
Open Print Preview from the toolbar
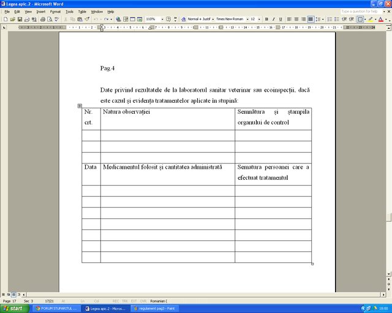click(x=50, y=19)
